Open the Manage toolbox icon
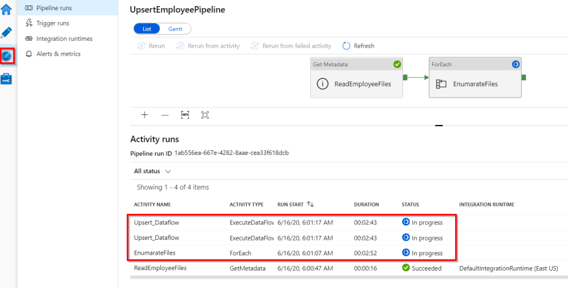 [7, 80]
